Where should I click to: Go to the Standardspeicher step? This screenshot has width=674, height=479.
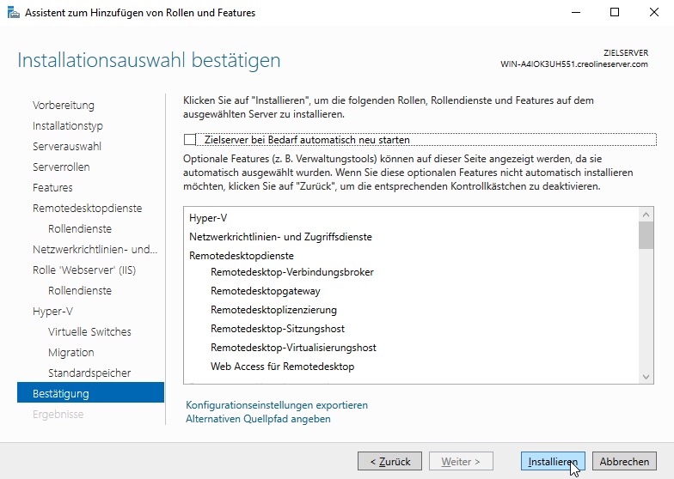coord(89,373)
